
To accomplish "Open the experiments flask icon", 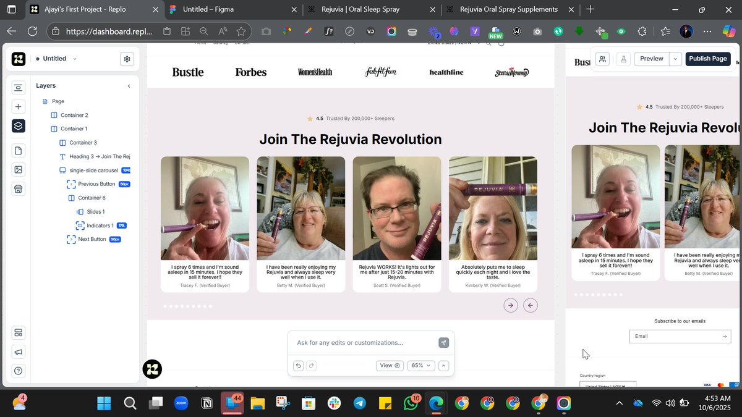I will pyautogui.click(x=623, y=59).
